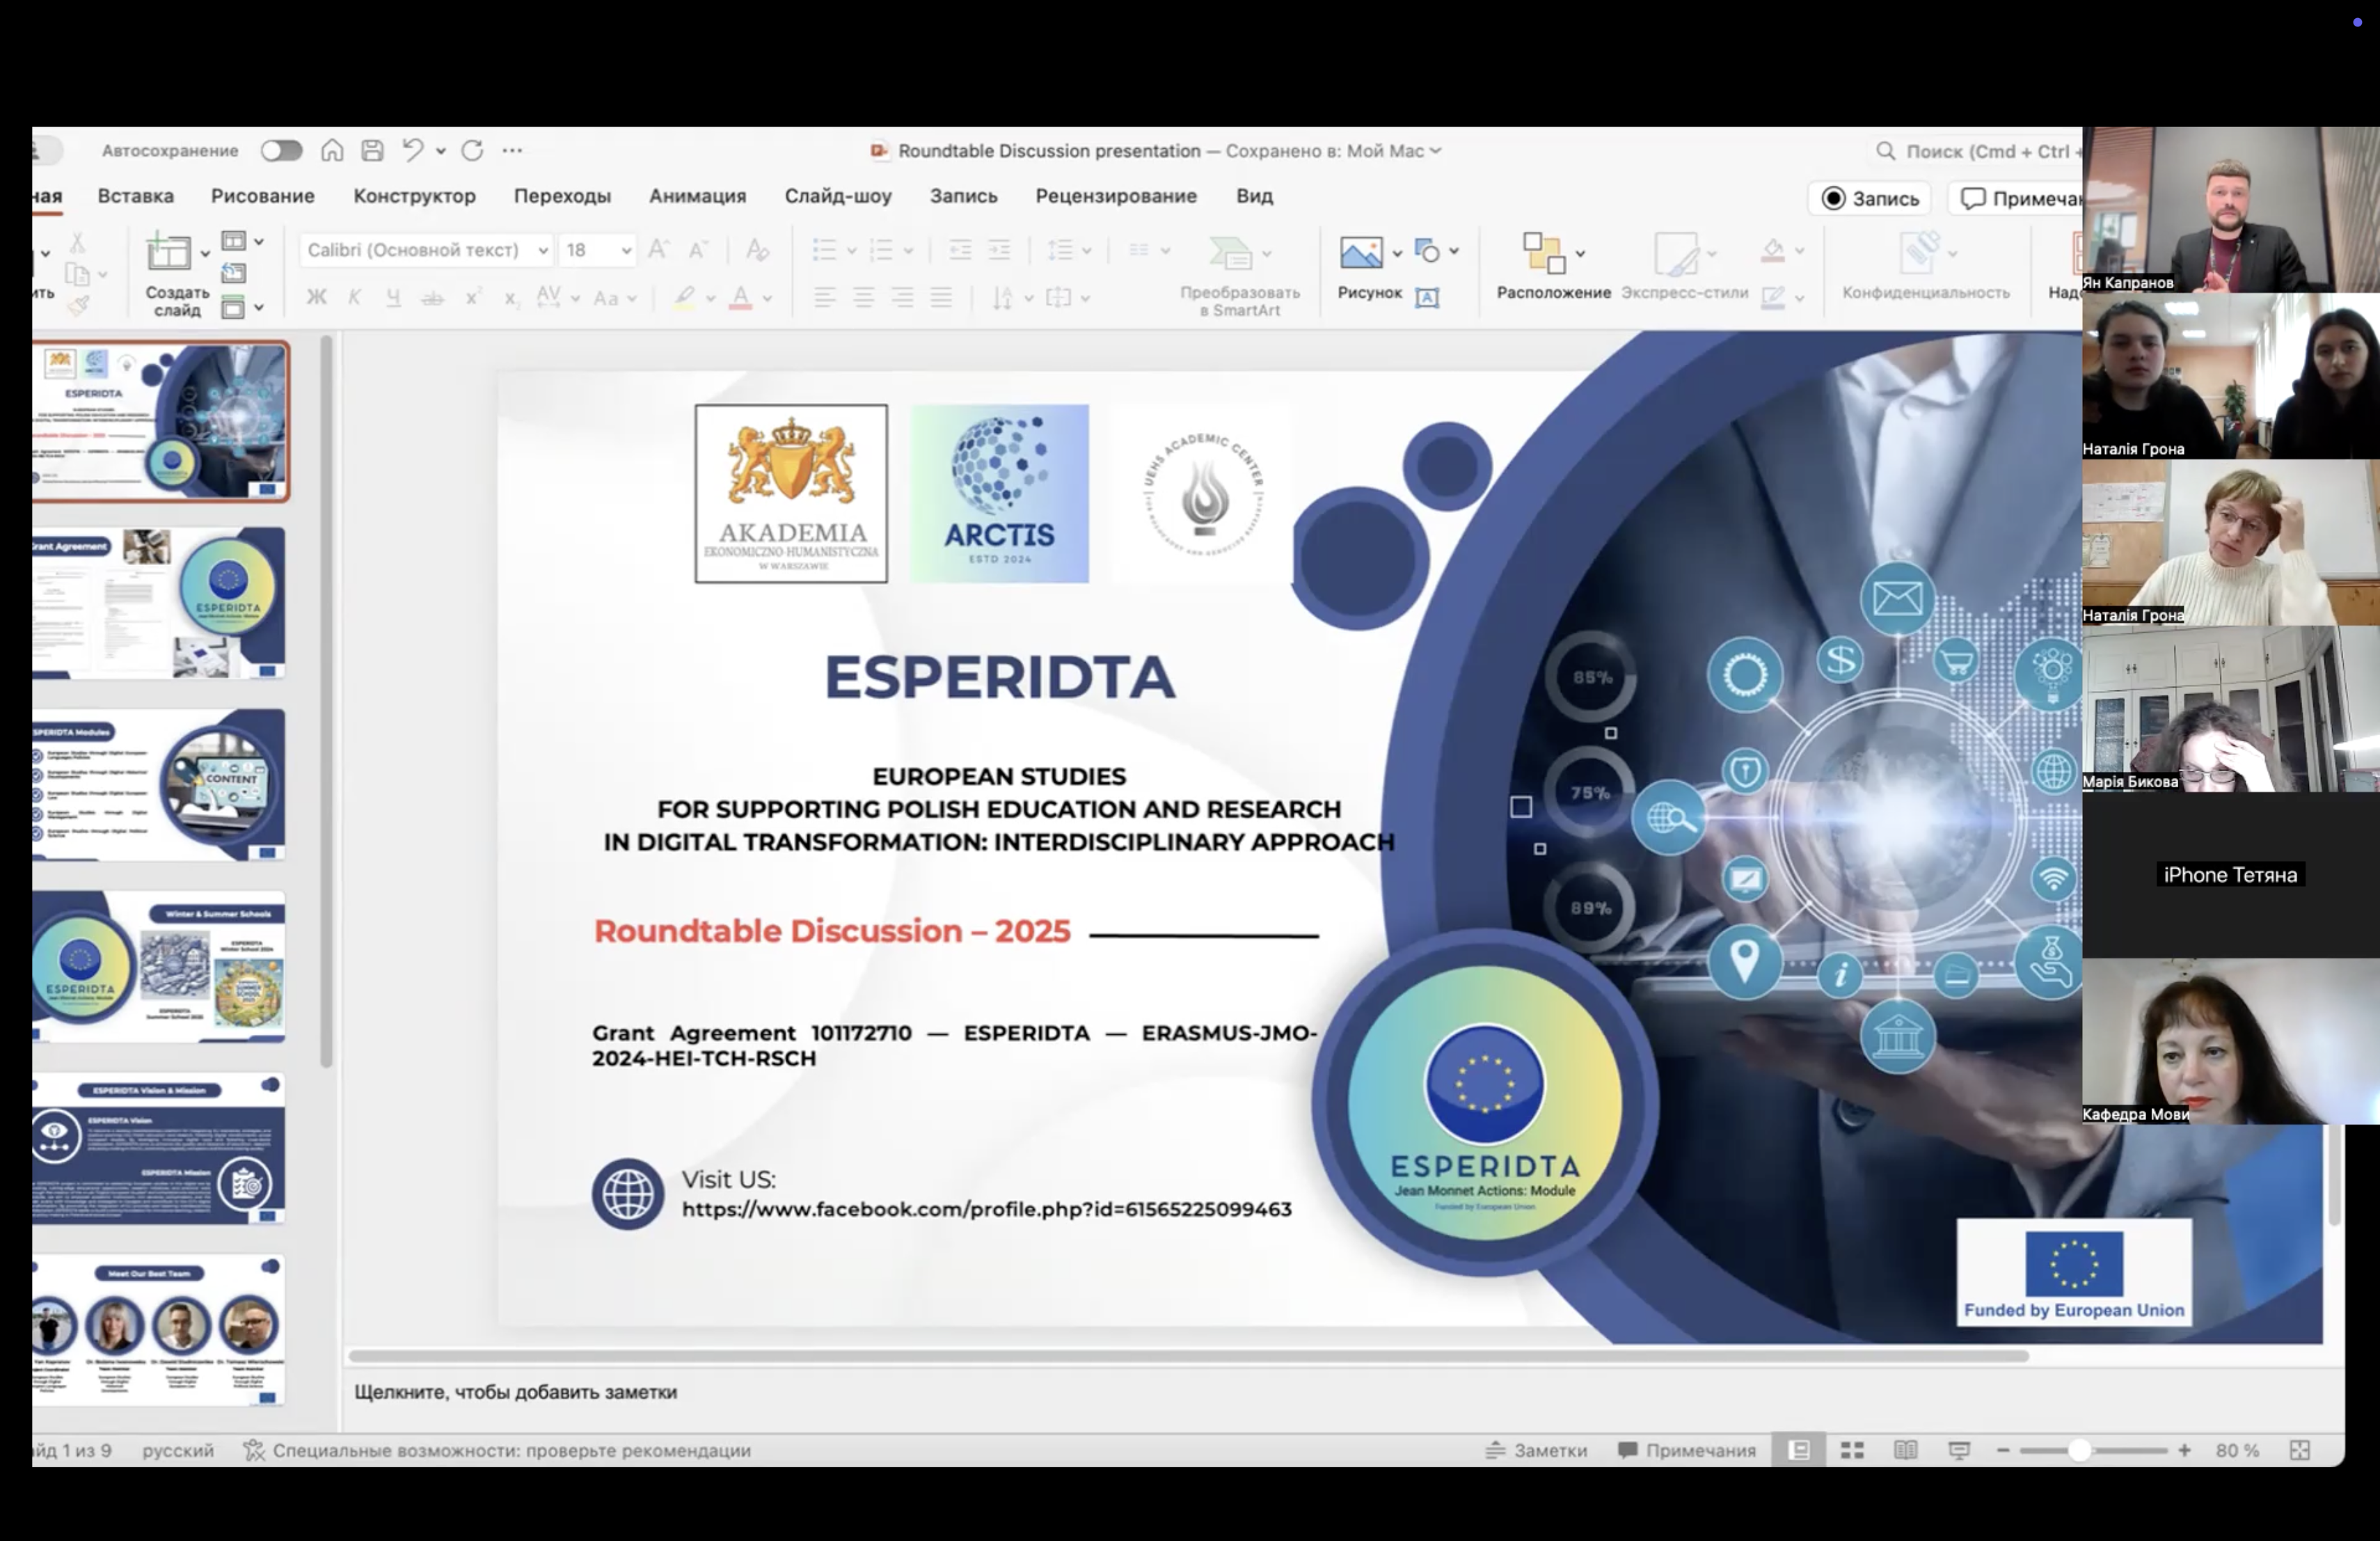Screen dimensions: 2380x1541
Task: Toggle the Заметки notes pane
Action: 1536,1450
